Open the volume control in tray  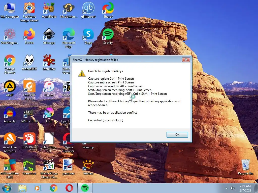click(232, 188)
